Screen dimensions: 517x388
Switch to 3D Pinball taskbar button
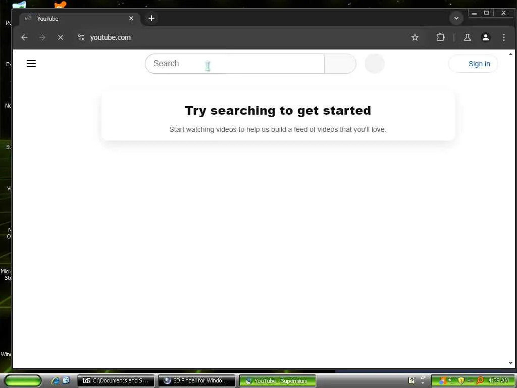coord(196,381)
